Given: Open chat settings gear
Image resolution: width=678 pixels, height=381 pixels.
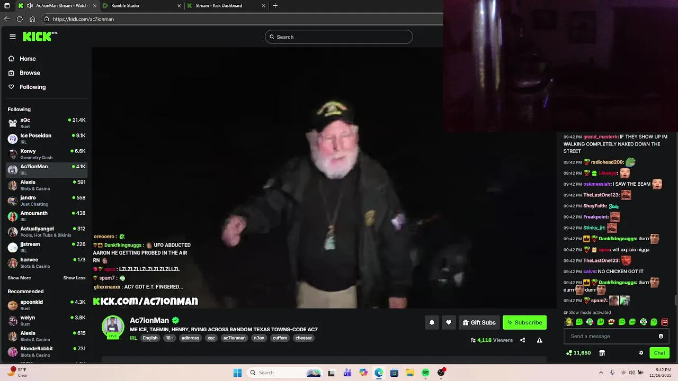Looking at the screenshot, I should point(641,353).
